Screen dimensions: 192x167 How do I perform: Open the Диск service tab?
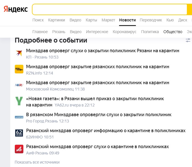[x=183, y=20]
